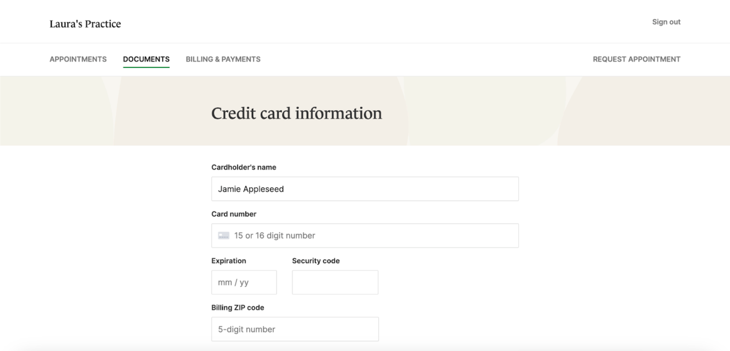730x351 pixels.
Task: Click the Billing ZIP code label
Action: (237, 308)
